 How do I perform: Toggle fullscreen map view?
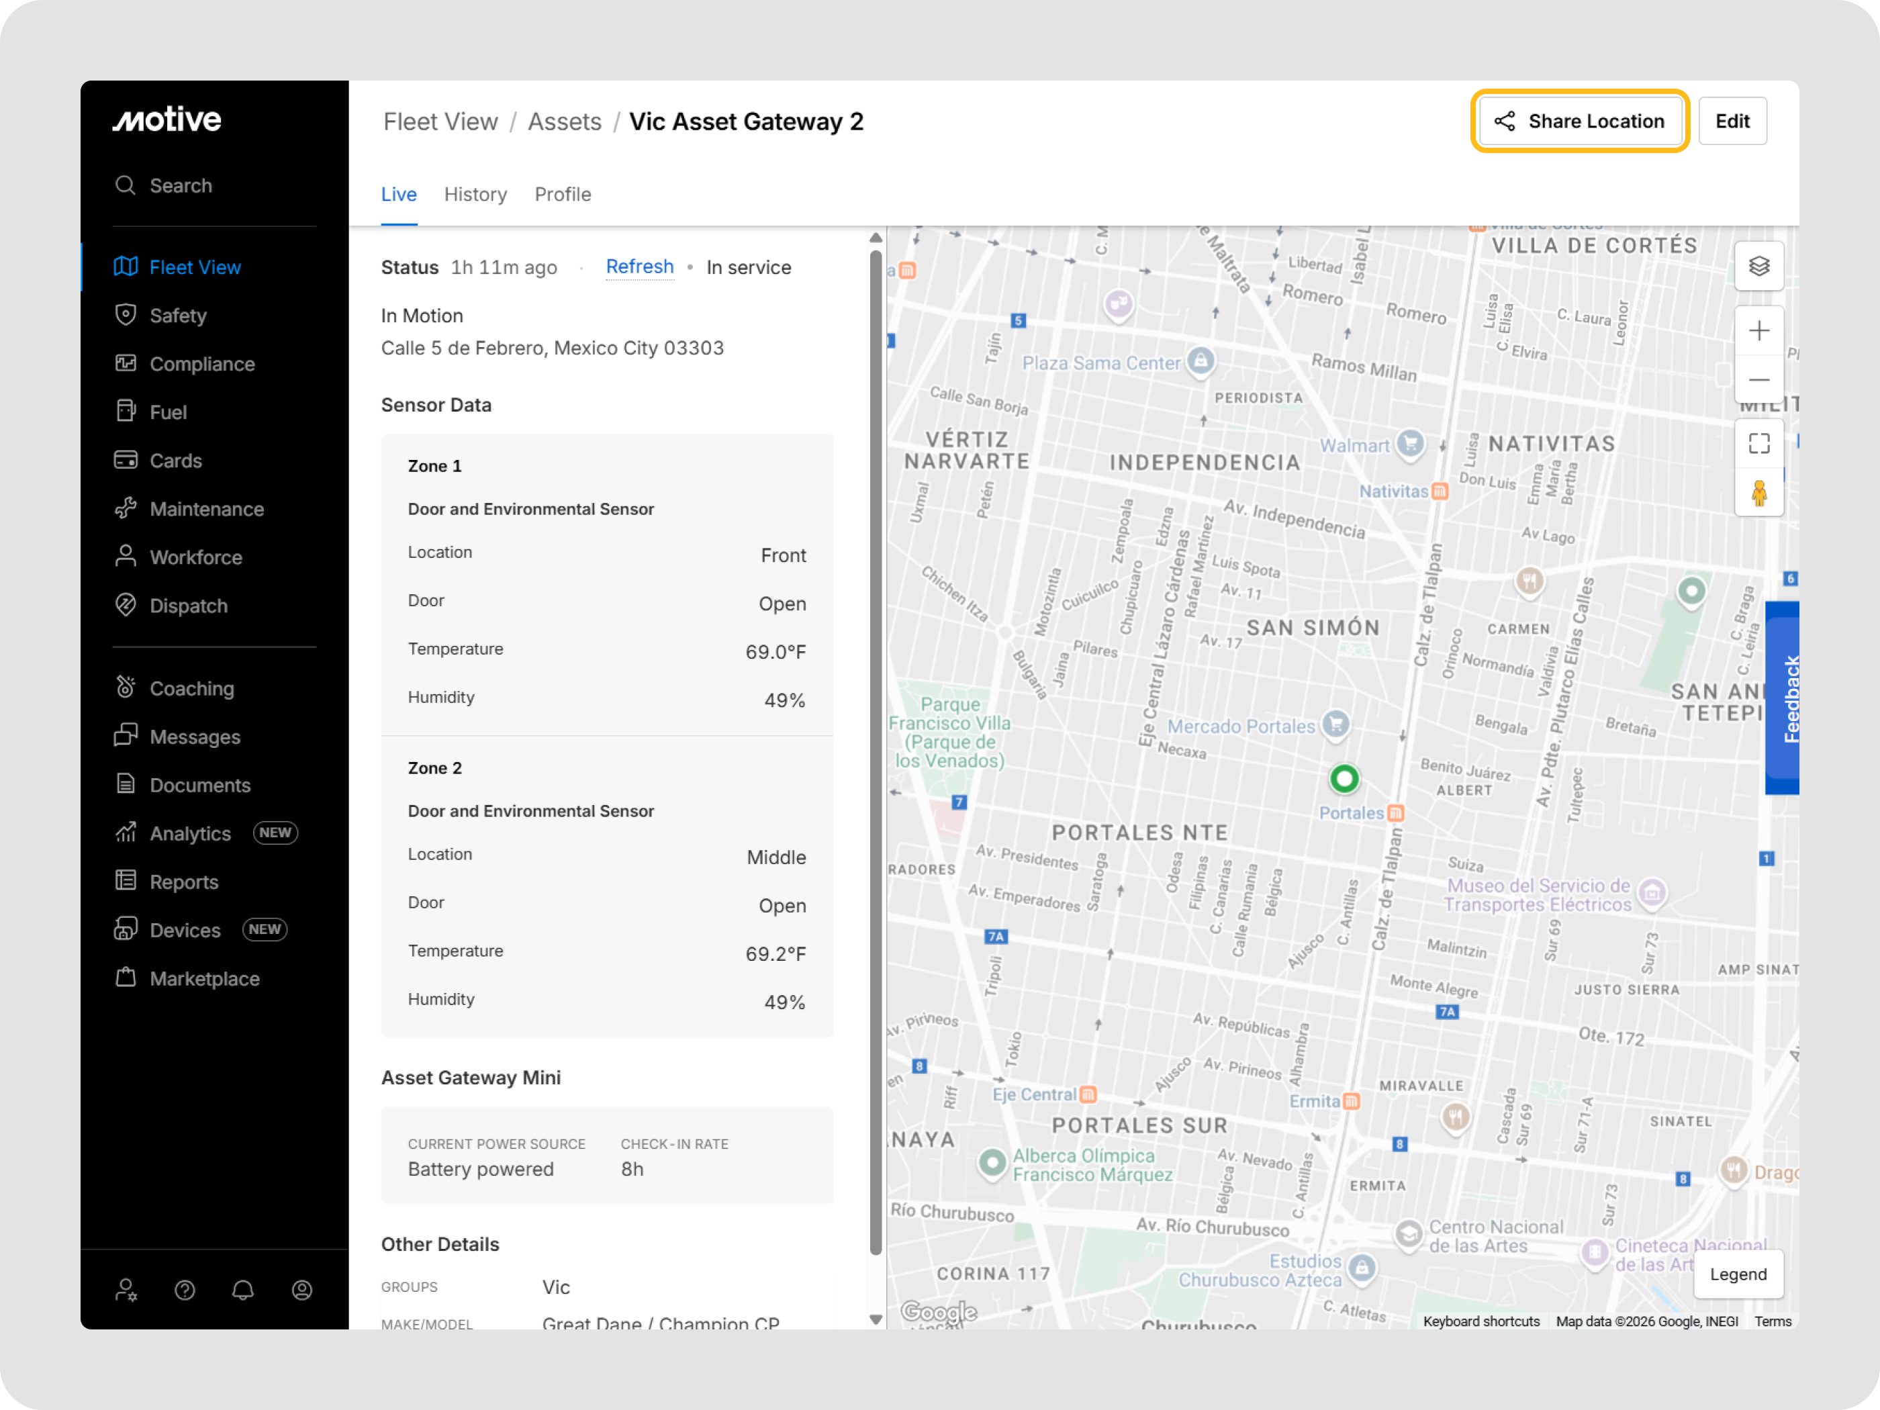[1758, 444]
